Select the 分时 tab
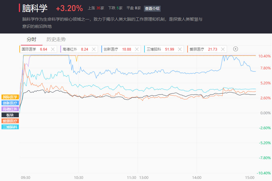Viewport: 272px width, 181px height. click(32, 39)
